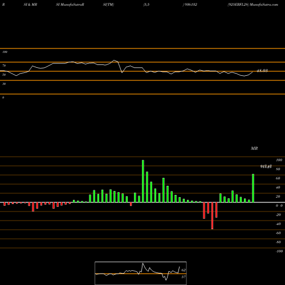This screenshot has height=285, width=285.
Task: Click the longest red bar in the MR chart
Action: [212, 215]
